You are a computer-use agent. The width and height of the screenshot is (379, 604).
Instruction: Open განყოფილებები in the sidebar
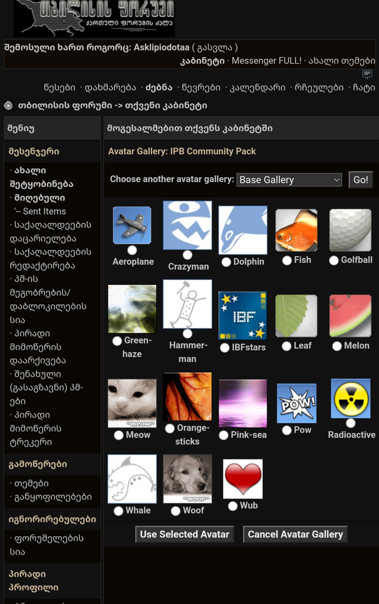pos(53,497)
